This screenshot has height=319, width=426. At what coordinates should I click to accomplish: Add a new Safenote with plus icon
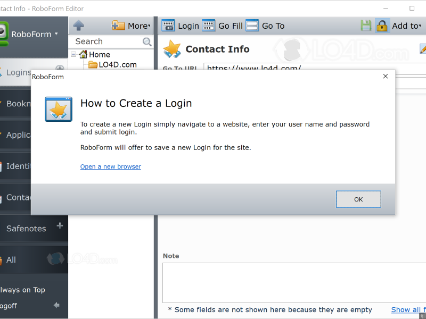tap(60, 225)
